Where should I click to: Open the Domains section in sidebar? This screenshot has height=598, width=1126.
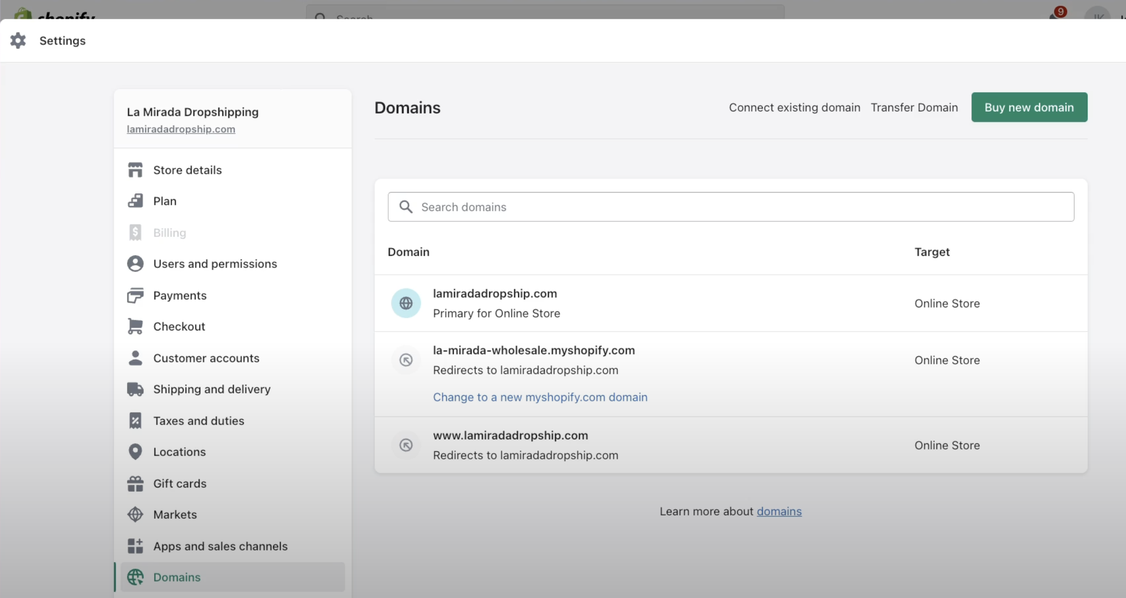[176, 577]
